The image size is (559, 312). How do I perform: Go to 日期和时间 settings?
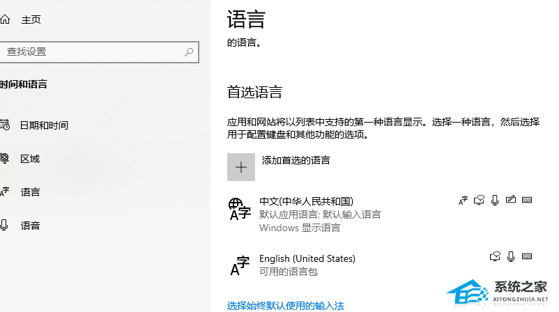(x=44, y=125)
